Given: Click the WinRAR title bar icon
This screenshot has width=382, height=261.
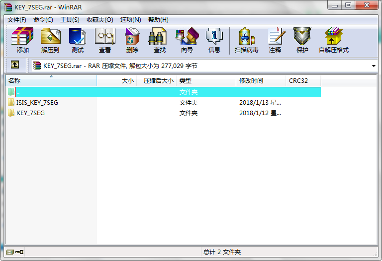Looking at the screenshot, I should tap(8, 7).
